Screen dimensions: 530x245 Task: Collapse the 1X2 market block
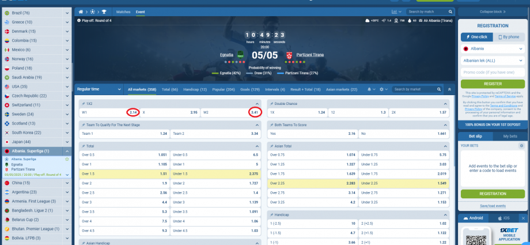click(x=257, y=104)
